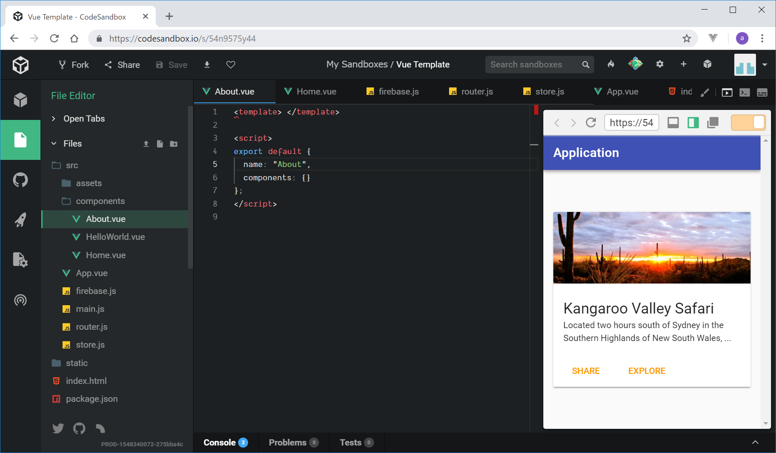Image resolution: width=776 pixels, height=453 pixels.
Task: Open the Deployment rocket panel
Action: click(20, 220)
